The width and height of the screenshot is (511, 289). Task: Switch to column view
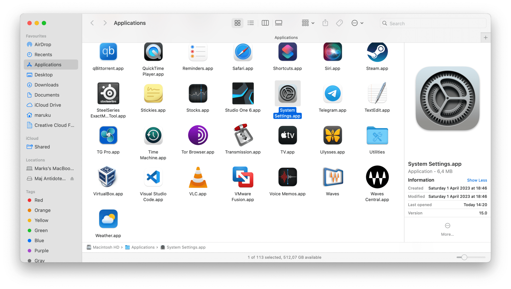tap(265, 23)
